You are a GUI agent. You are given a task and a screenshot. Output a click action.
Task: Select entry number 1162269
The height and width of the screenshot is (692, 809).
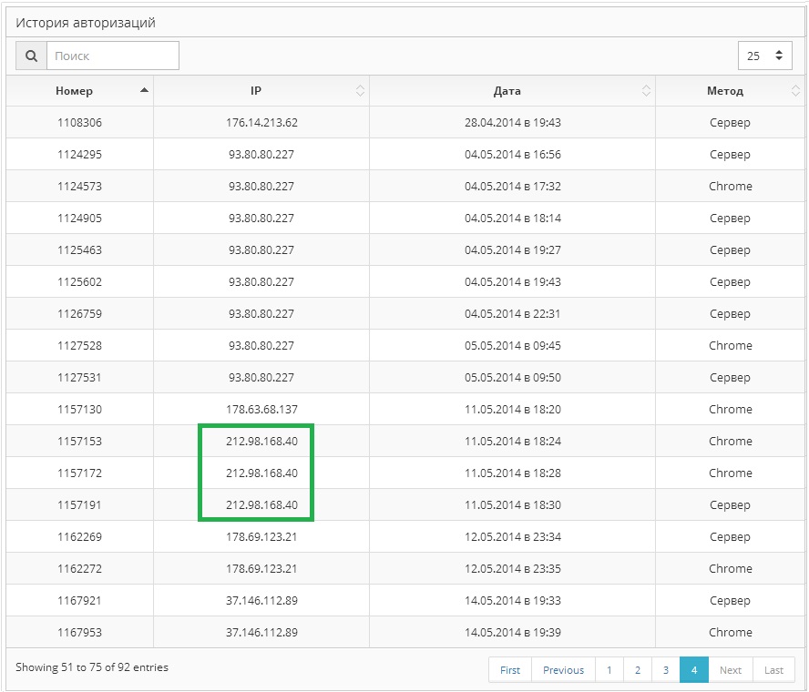79,537
